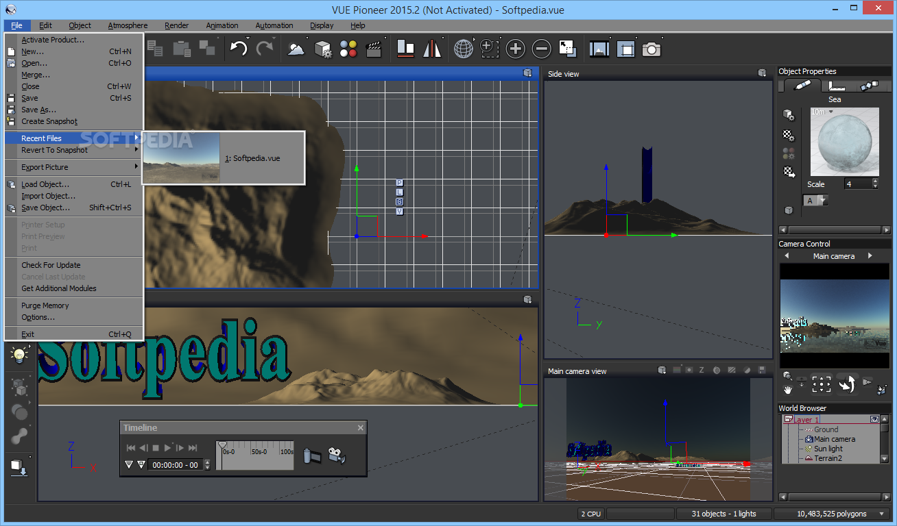The height and width of the screenshot is (526, 897).
Task: Open the Edit menu
Action: pos(45,25)
